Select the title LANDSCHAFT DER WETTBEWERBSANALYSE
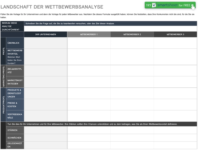The height and width of the screenshot is (150, 198). pyautogui.click(x=52, y=7)
